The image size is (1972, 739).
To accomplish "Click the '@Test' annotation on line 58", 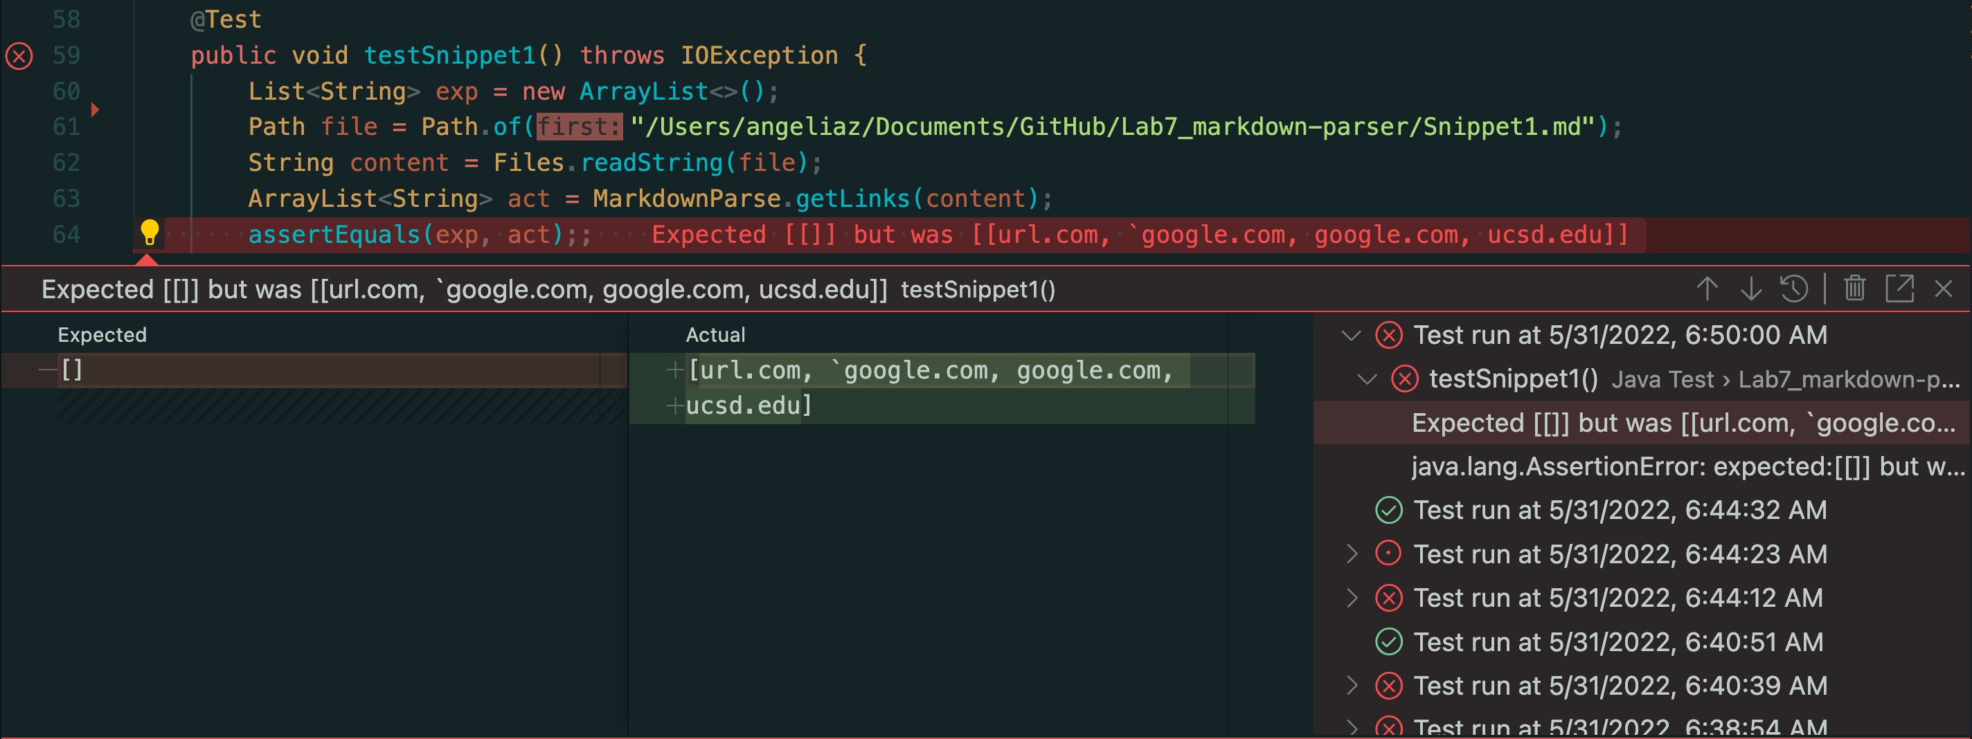I will [226, 19].
